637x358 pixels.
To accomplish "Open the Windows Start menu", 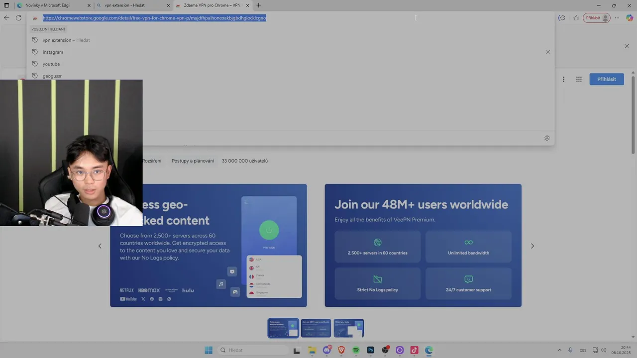I will pos(209,350).
